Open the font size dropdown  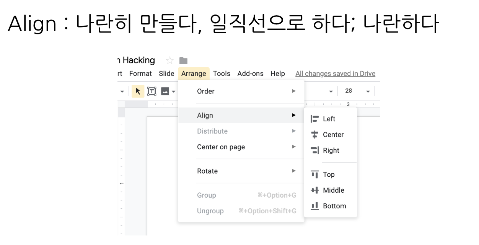pyautogui.click(x=367, y=91)
